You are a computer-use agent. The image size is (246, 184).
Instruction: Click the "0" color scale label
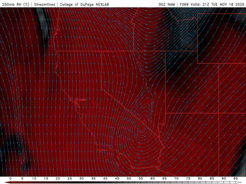10,178
